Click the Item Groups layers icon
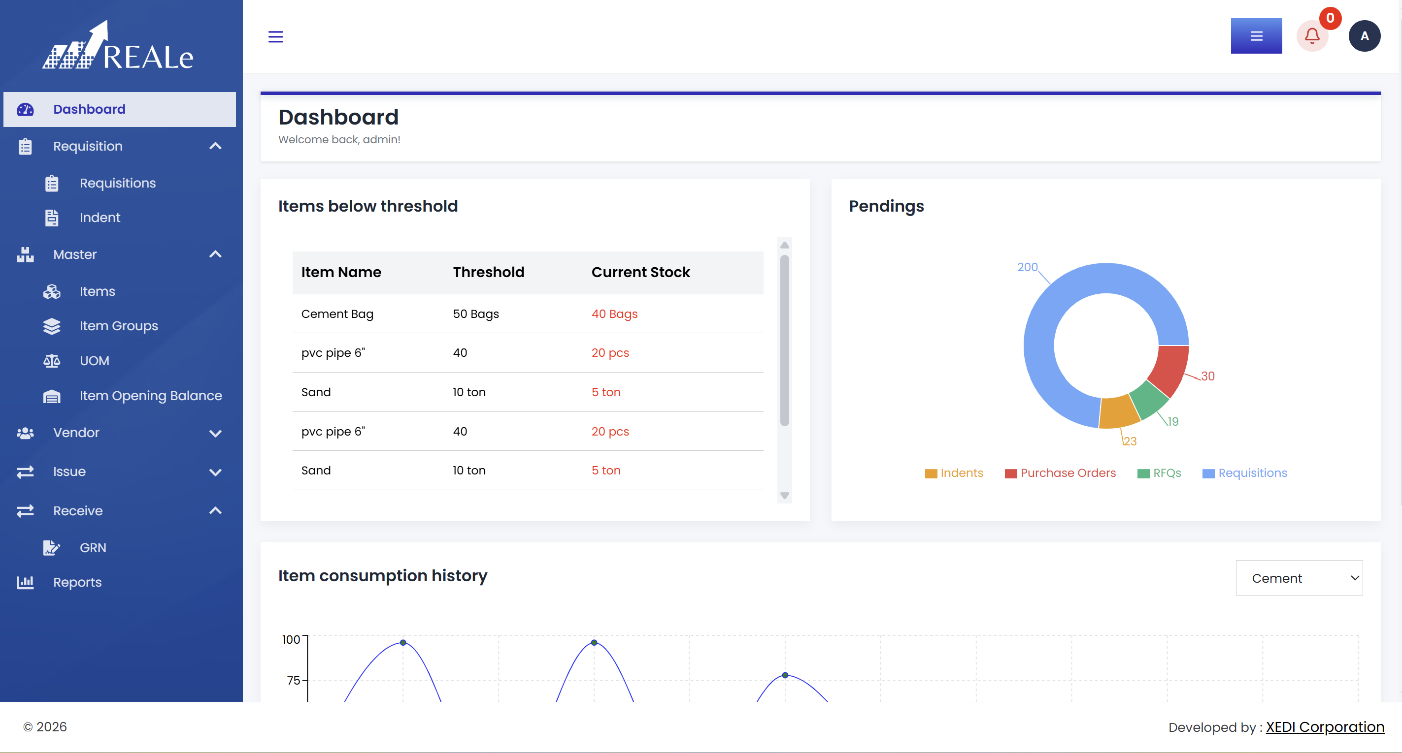Screen dimensions: 1402x753 pos(52,326)
